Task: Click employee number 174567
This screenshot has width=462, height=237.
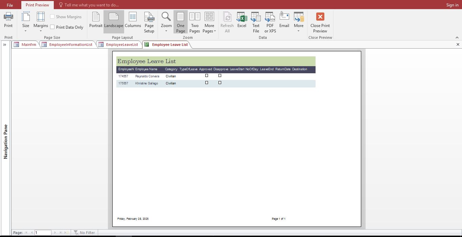Action: (123, 76)
